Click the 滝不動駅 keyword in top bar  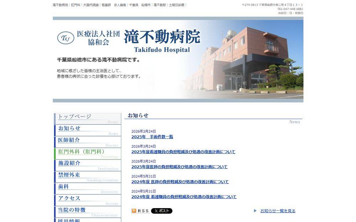click(159, 5)
